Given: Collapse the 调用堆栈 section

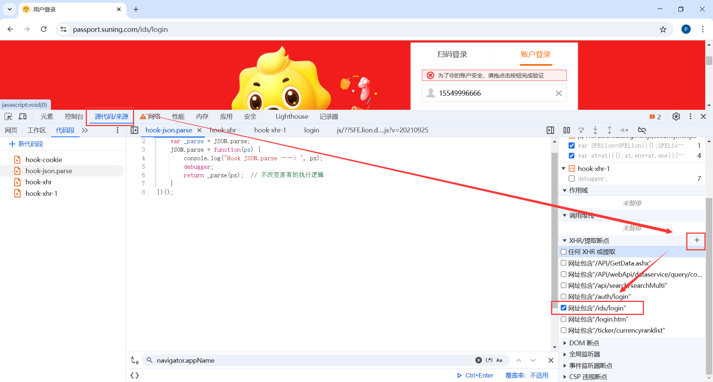Looking at the screenshot, I should [x=565, y=215].
